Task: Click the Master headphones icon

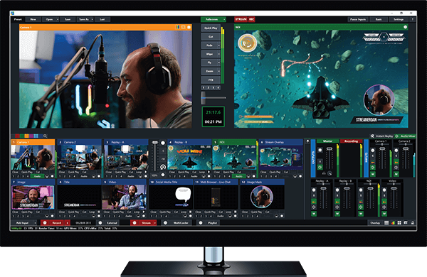Action: [324, 173]
